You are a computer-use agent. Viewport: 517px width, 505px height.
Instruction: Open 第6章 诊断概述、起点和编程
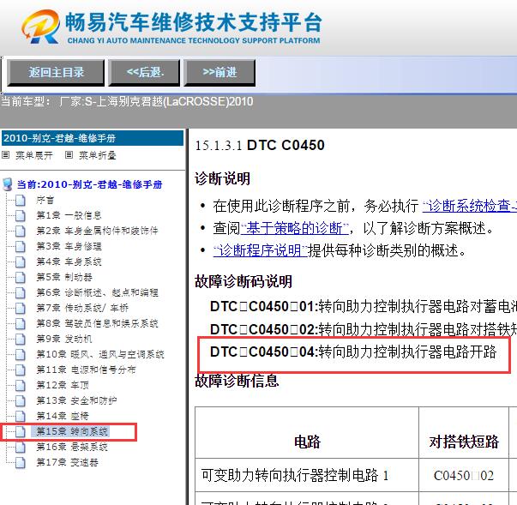97,292
